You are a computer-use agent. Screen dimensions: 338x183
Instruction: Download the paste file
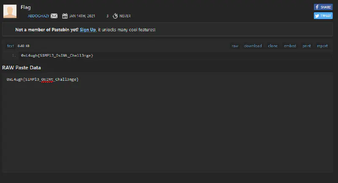click(x=253, y=46)
